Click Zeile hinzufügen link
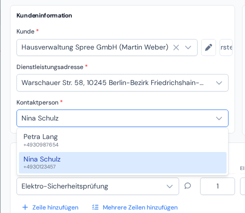The width and height of the screenshot is (245, 213). click(55, 207)
